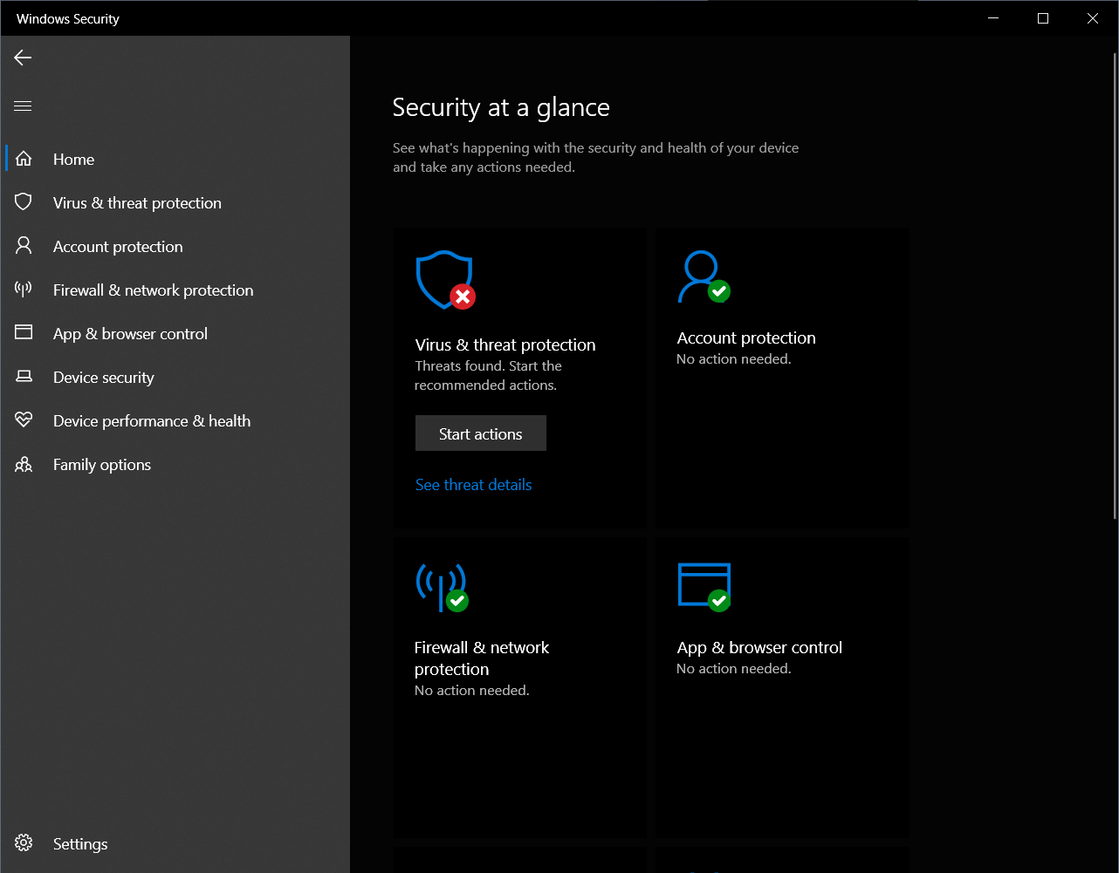
Task: Click the antenna icon for Firewall & network protection
Action: (24, 290)
